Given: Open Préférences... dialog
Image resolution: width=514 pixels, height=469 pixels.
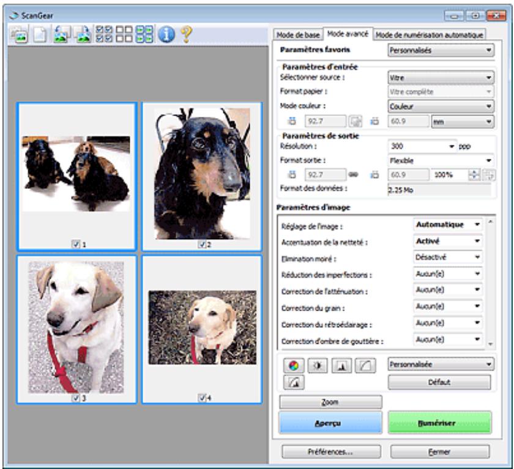Looking at the screenshot, I should [331, 452].
